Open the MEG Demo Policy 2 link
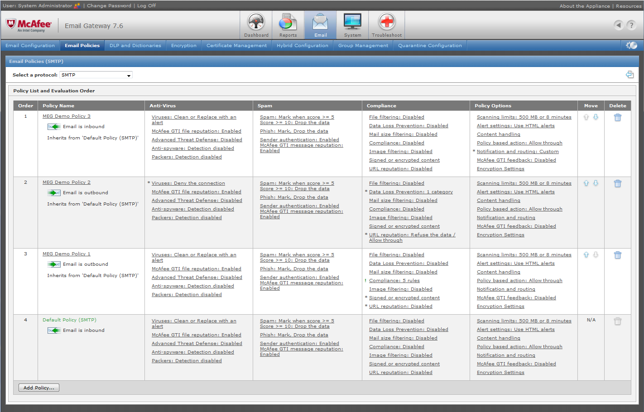 (67, 182)
